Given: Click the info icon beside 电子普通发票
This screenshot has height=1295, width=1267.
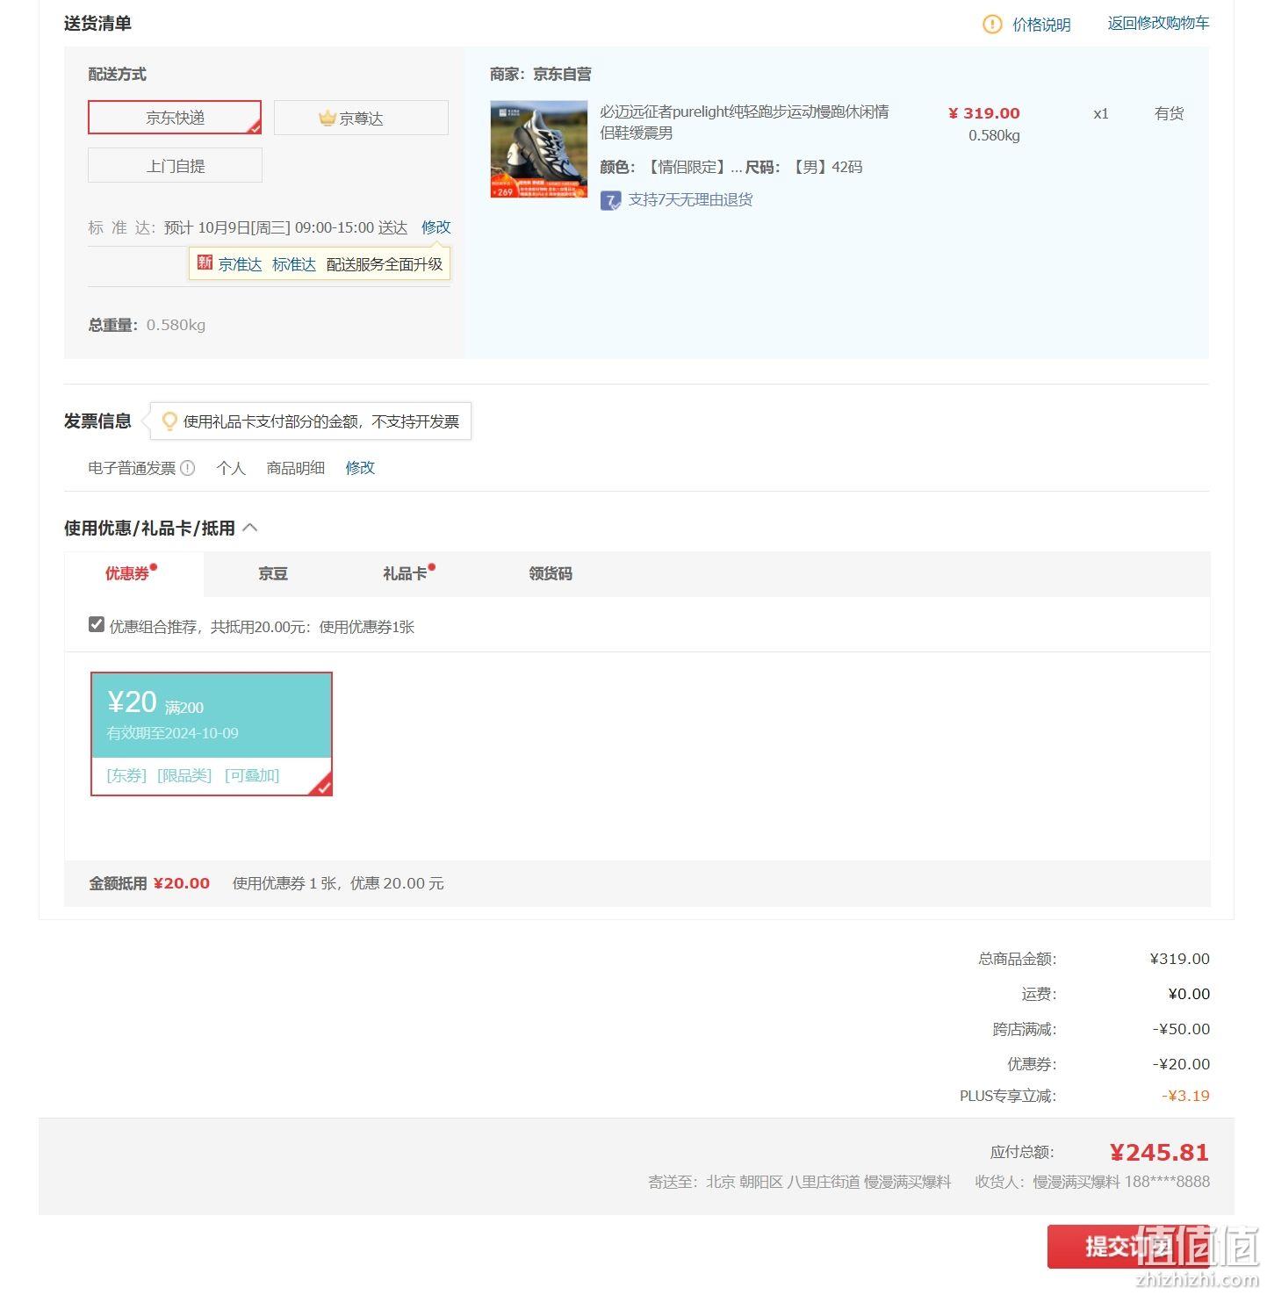Looking at the screenshot, I should (x=187, y=468).
